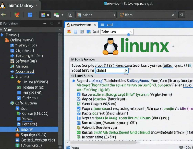This screenshot has width=193, height=149.
Task: Click the Vnpos item icon
Action: [x=78, y=99]
